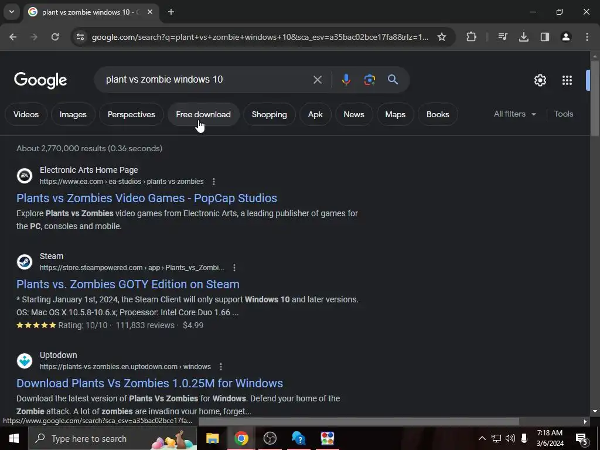The height and width of the screenshot is (450, 600).
Task: Open the volume control tray icon
Action: tap(510, 438)
